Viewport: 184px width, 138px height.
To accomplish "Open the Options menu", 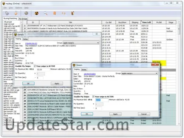I will [x=19, y=8].
